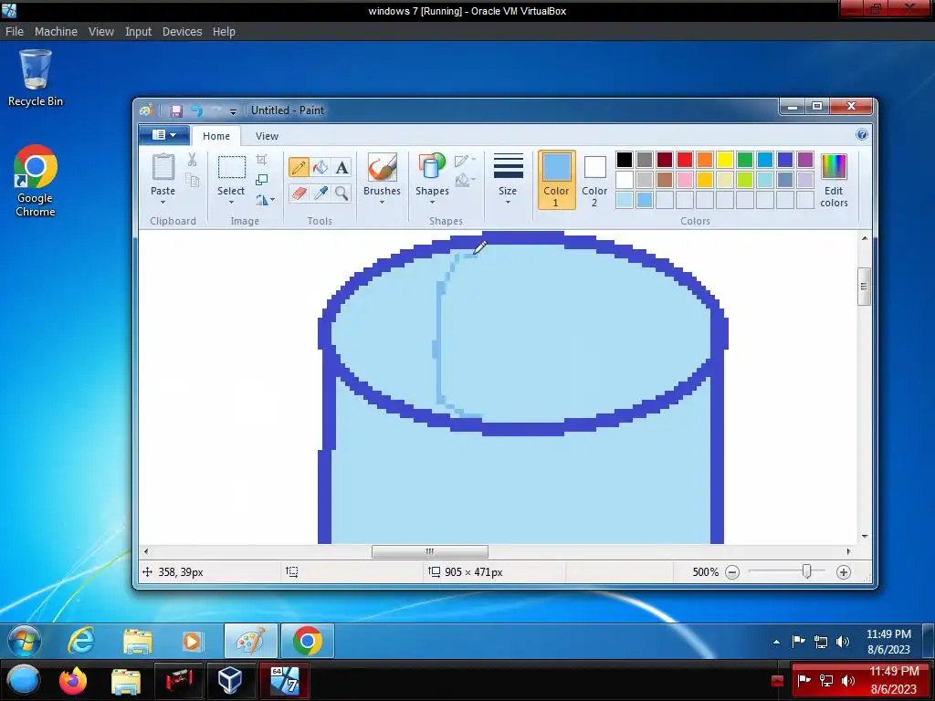Pick the red color swatch
Image resolution: width=935 pixels, height=701 pixels.
click(x=685, y=159)
